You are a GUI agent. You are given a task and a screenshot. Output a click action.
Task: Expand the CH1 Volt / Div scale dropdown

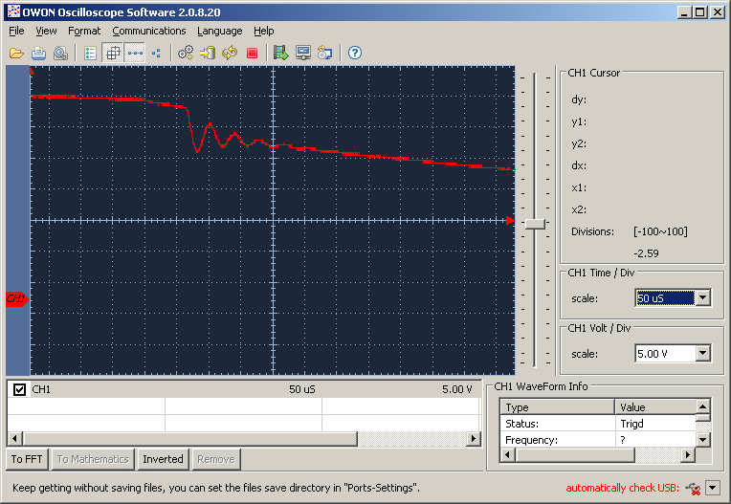point(703,353)
